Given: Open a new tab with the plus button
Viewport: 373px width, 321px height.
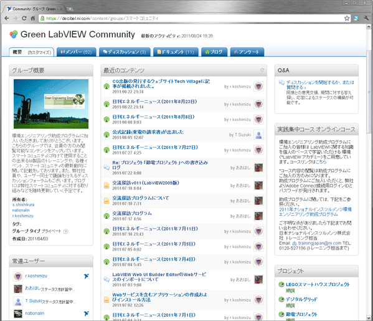Looking at the screenshot, I should point(70,9).
